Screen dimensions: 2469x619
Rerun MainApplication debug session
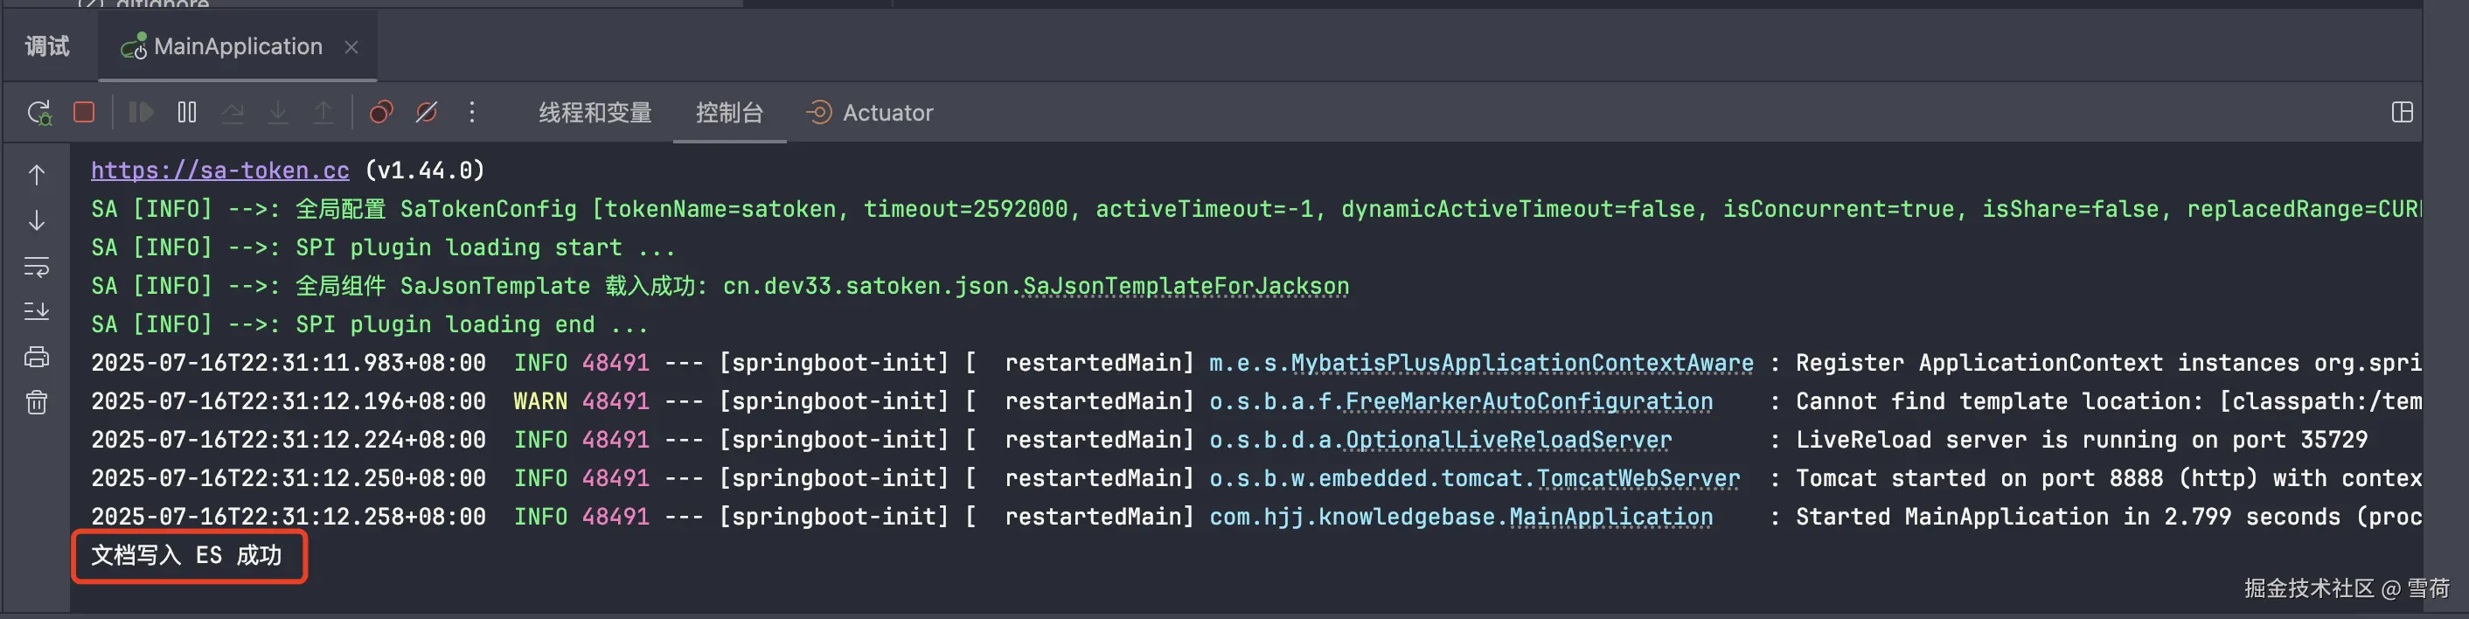point(39,113)
